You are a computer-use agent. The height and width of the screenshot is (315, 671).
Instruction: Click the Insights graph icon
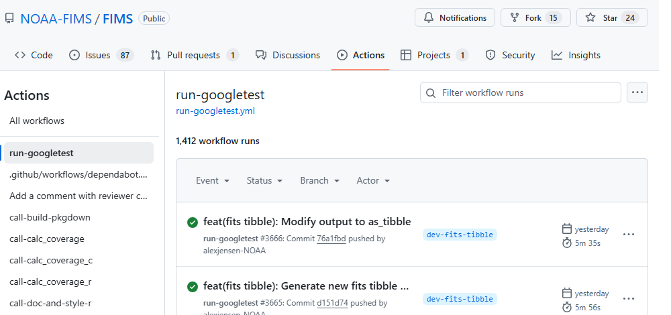point(557,55)
